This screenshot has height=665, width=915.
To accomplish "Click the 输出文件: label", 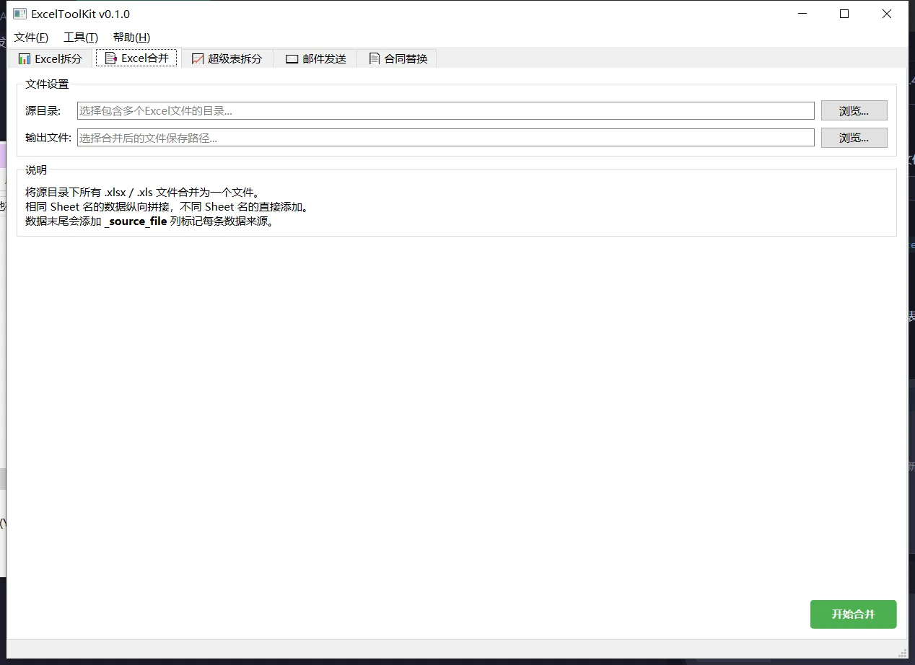I will [48, 138].
